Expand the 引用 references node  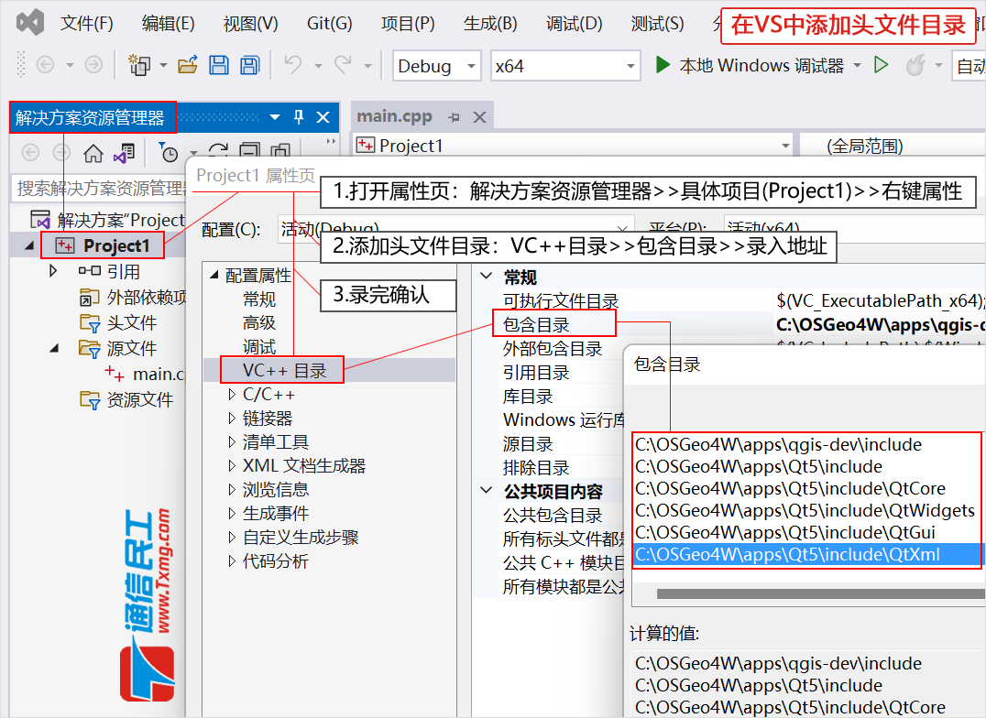(x=53, y=271)
